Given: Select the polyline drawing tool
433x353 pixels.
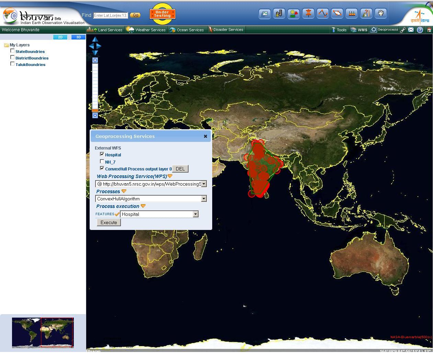Looking at the screenshot, I should point(323,14).
